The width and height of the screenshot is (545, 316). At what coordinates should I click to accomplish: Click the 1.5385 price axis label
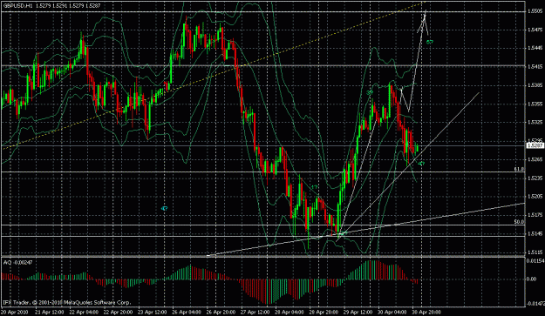pyautogui.click(x=535, y=85)
